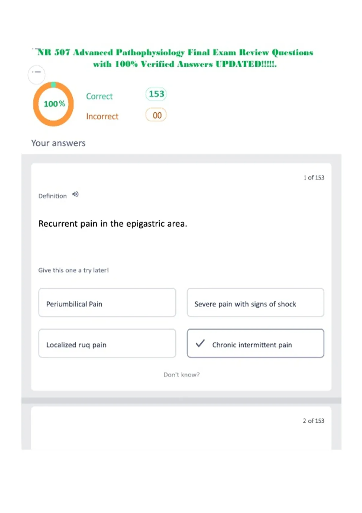
Task: Collapse results using the round minus button
Action: coord(37,75)
